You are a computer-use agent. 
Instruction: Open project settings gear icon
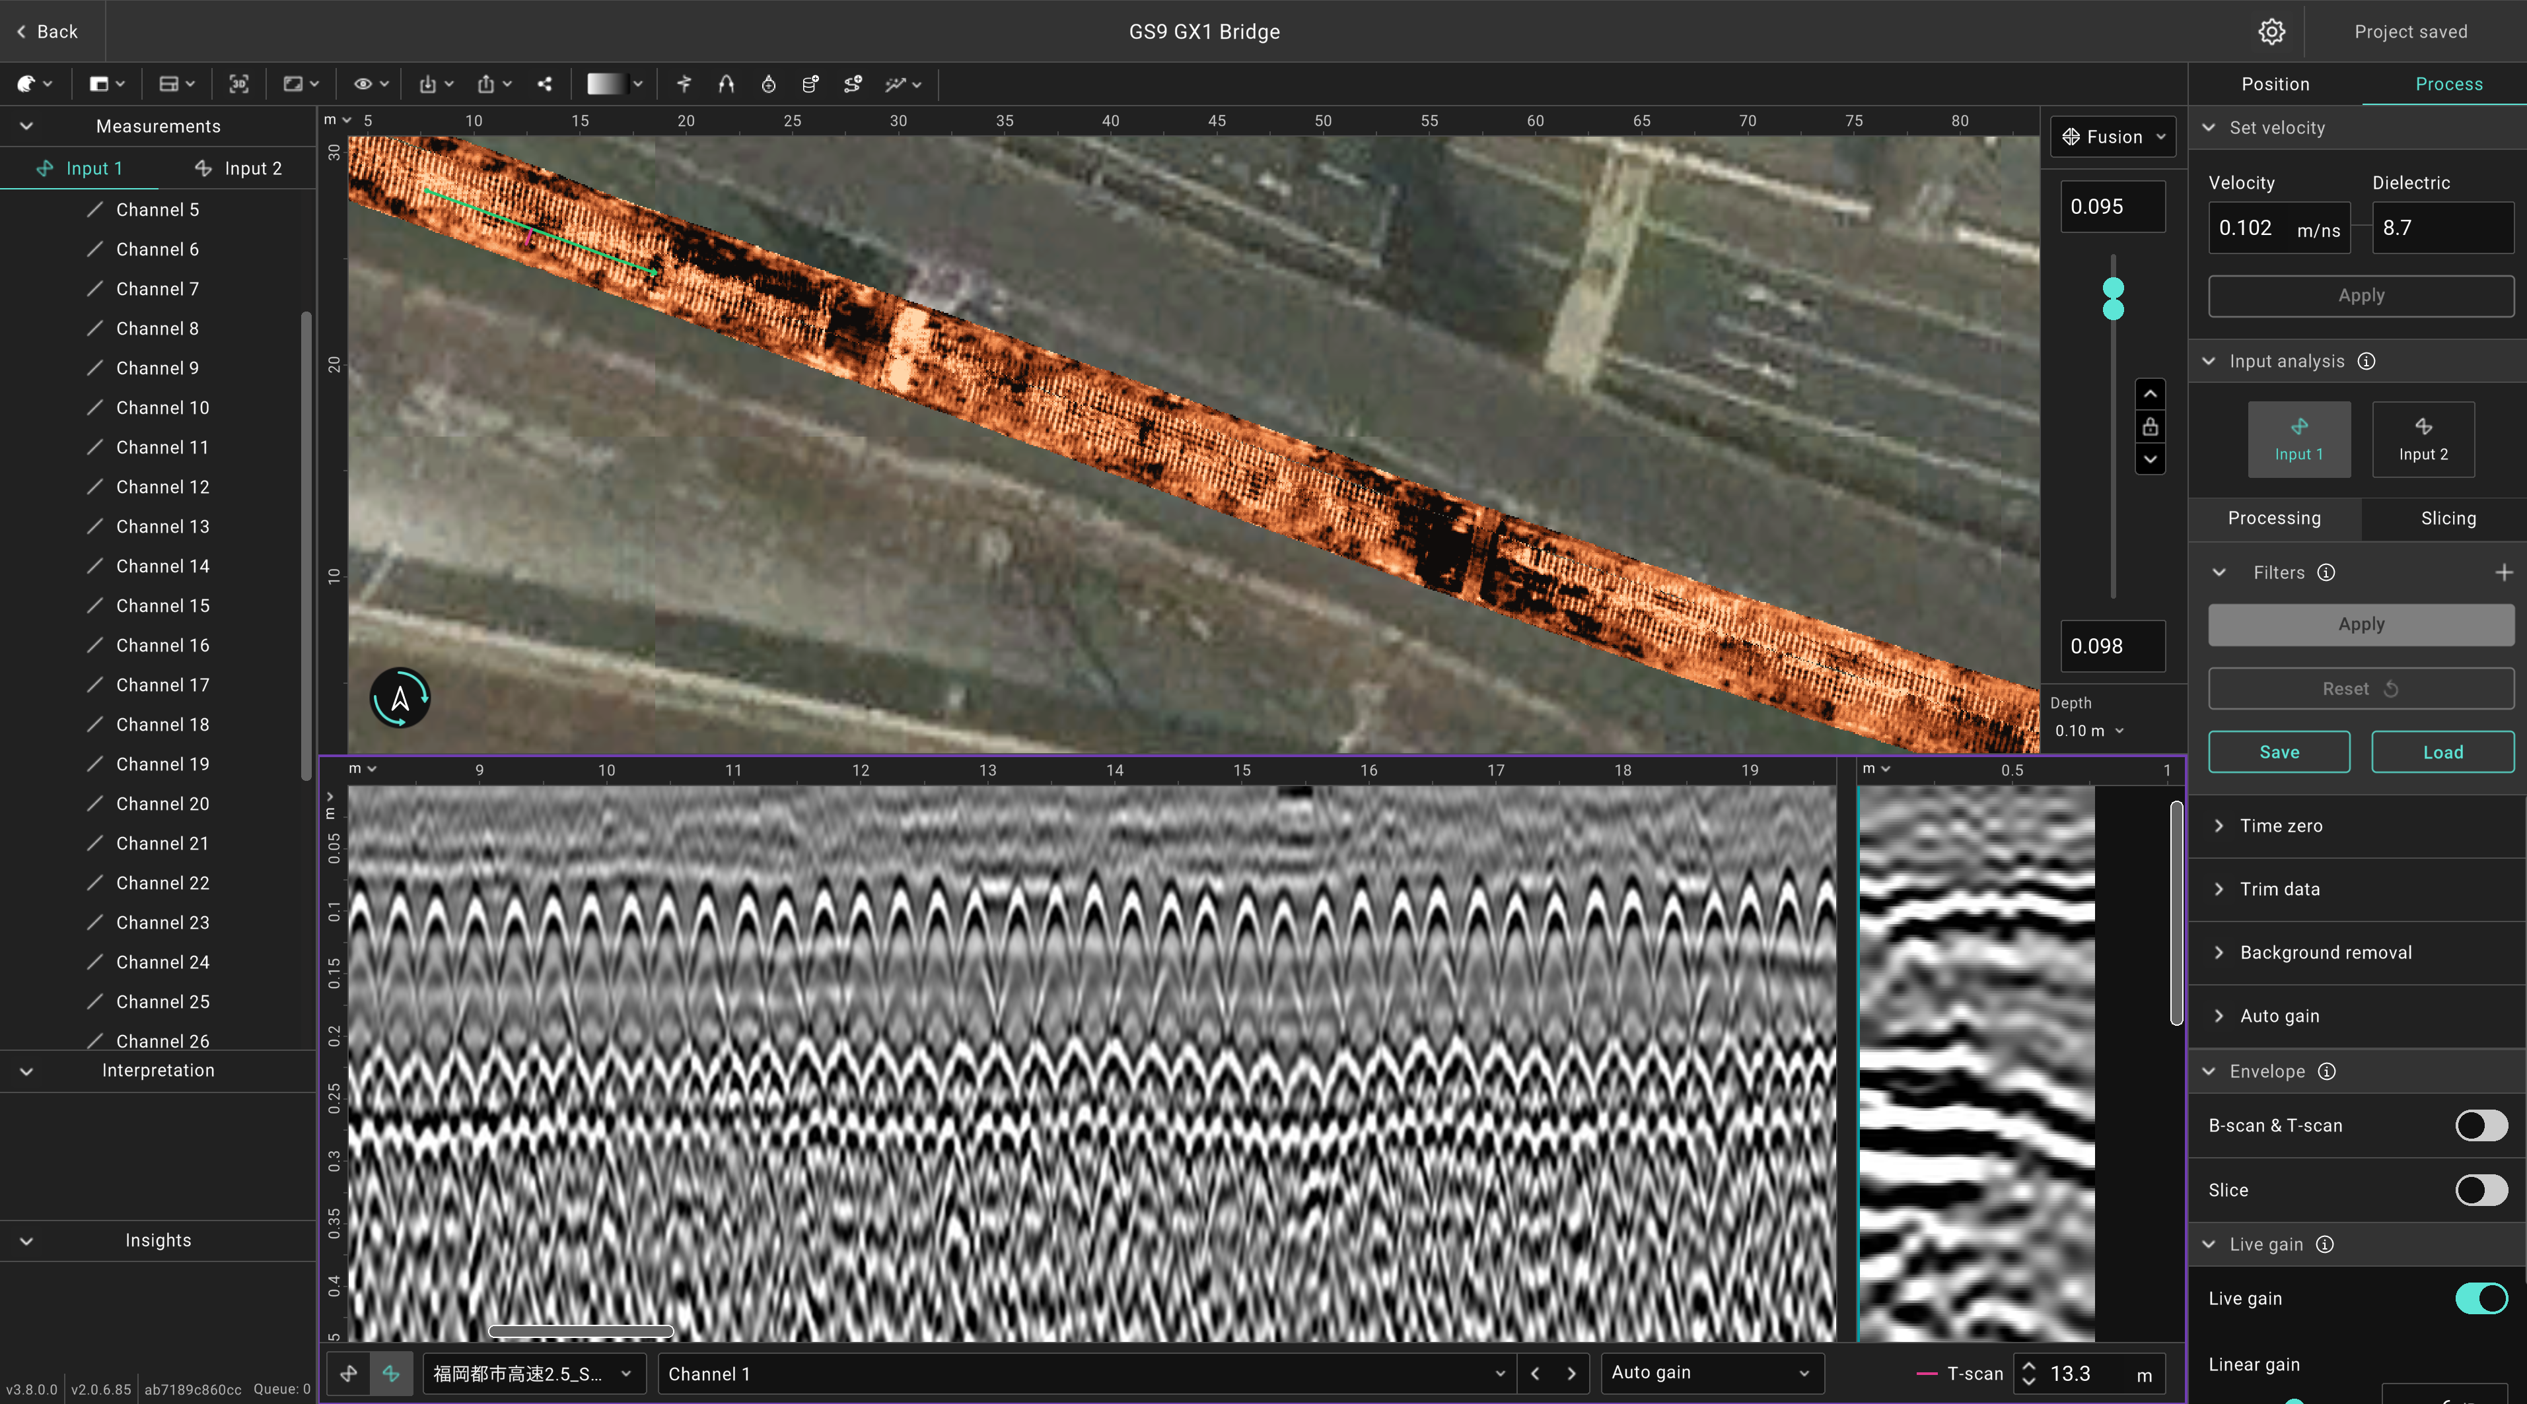pos(2271,32)
